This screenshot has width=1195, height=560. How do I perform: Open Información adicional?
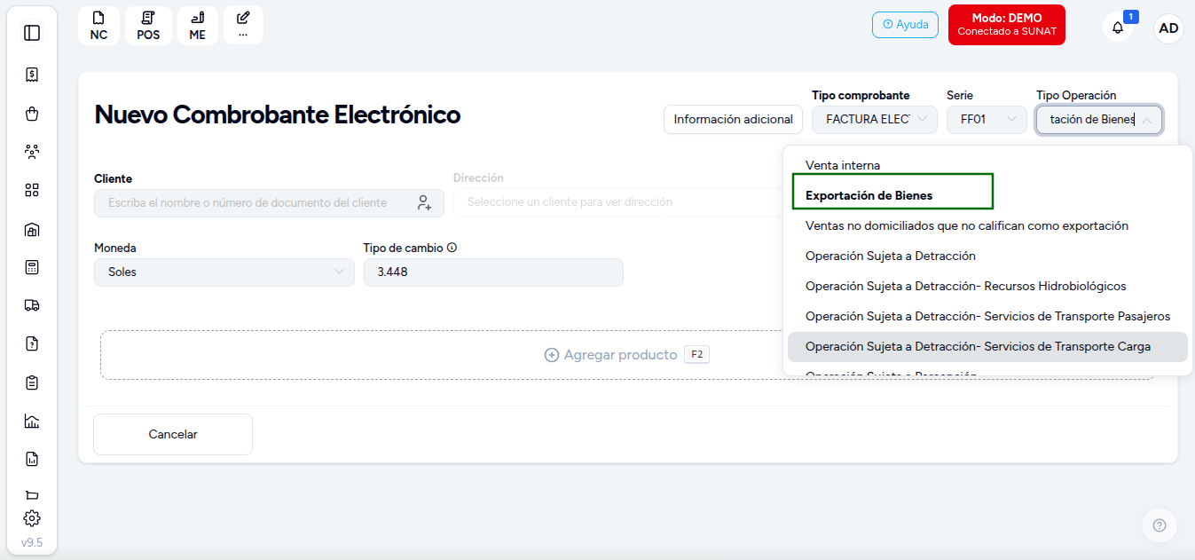(733, 119)
